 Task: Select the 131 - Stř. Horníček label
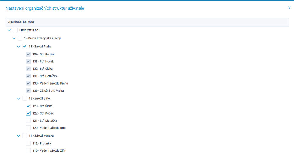[x=45, y=76]
